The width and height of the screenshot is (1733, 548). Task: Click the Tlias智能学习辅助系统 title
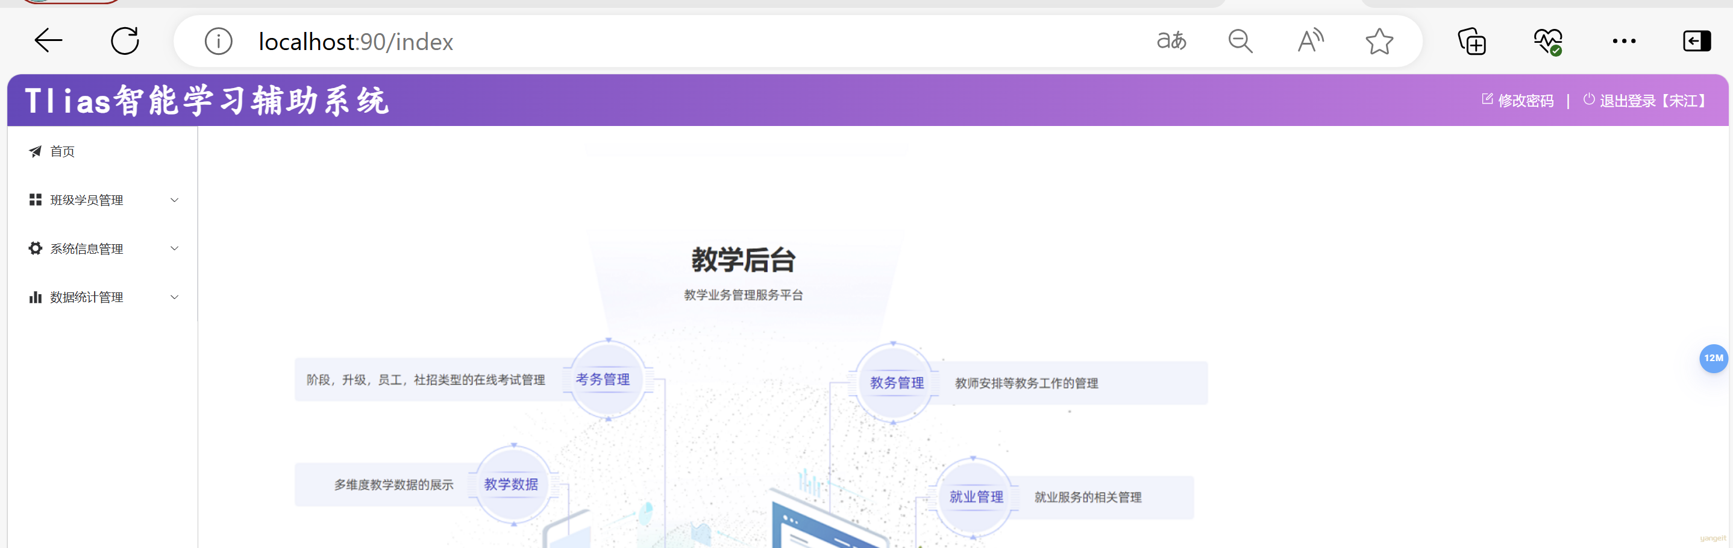click(x=207, y=101)
